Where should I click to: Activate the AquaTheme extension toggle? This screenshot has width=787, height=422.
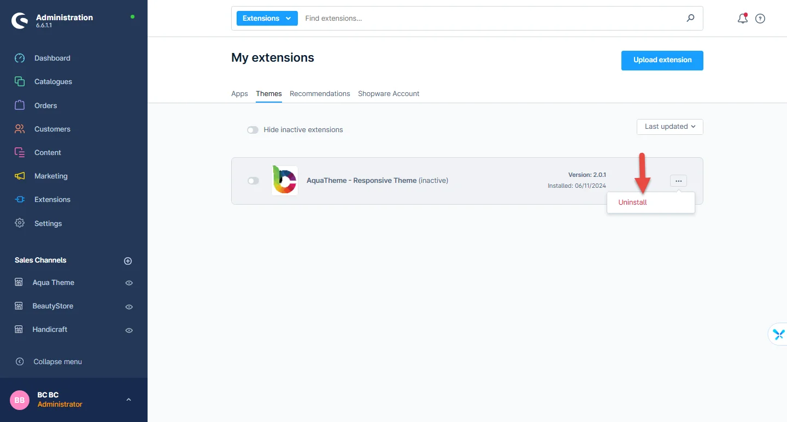click(253, 181)
